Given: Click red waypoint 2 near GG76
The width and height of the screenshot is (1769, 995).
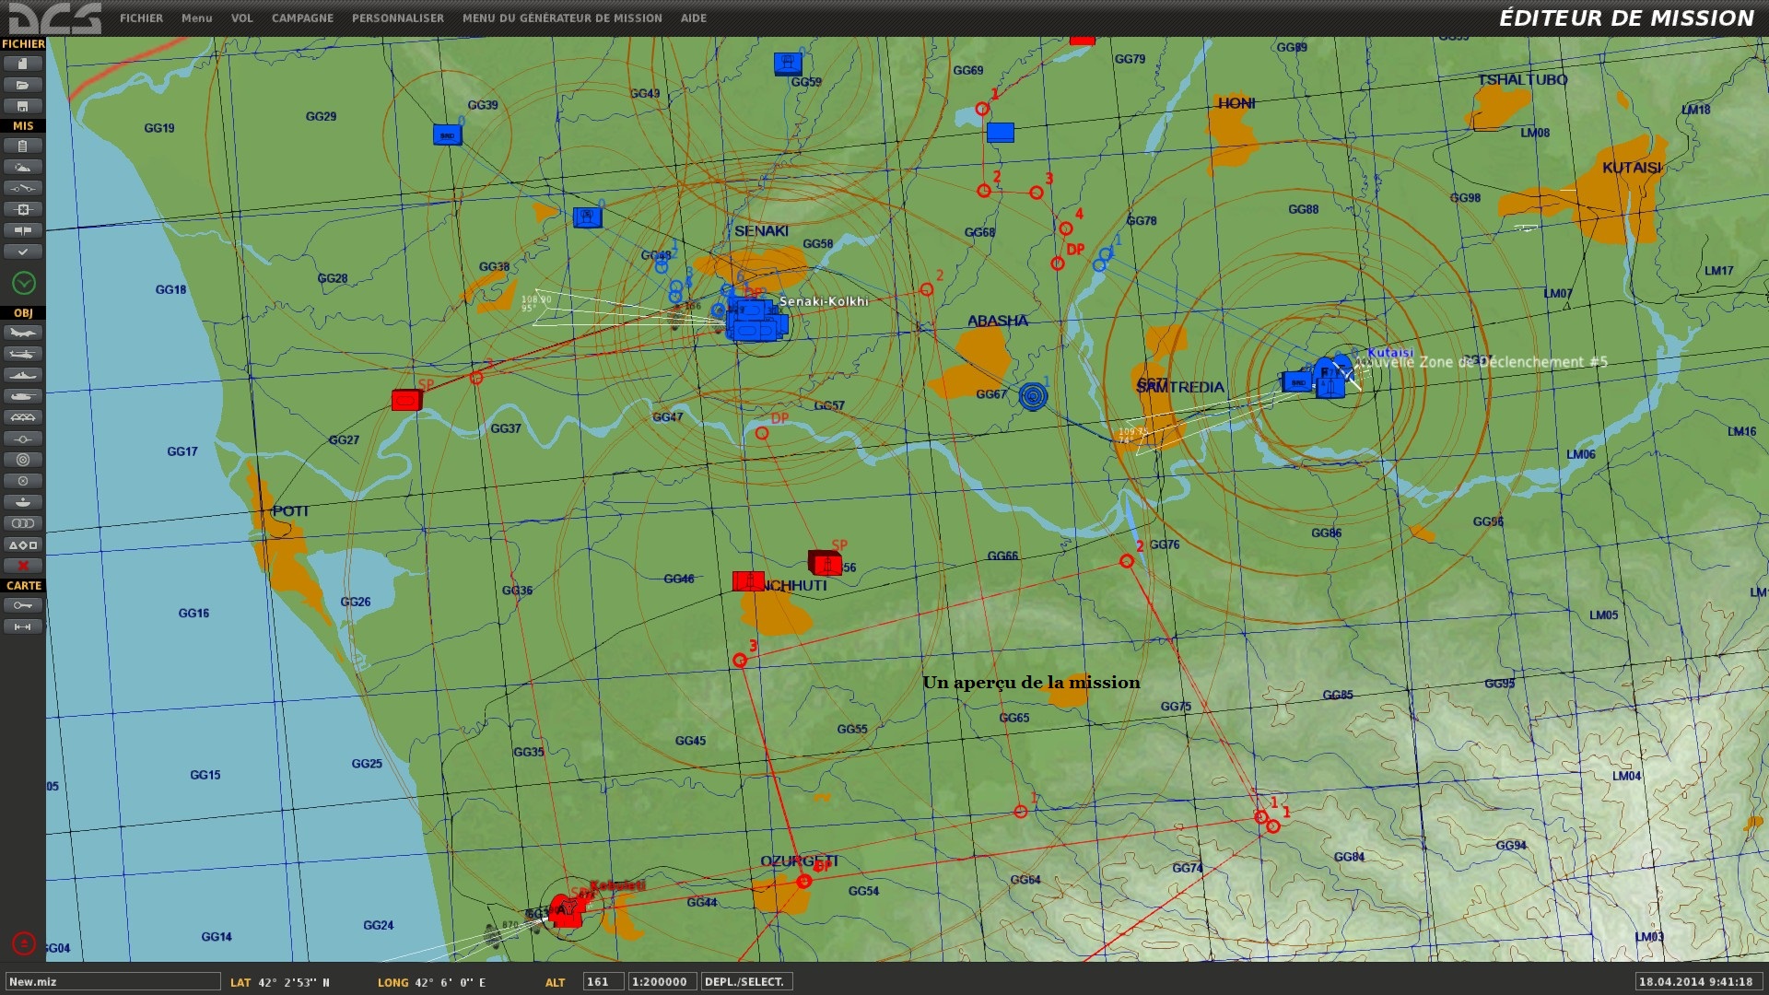Looking at the screenshot, I should click(x=1127, y=561).
